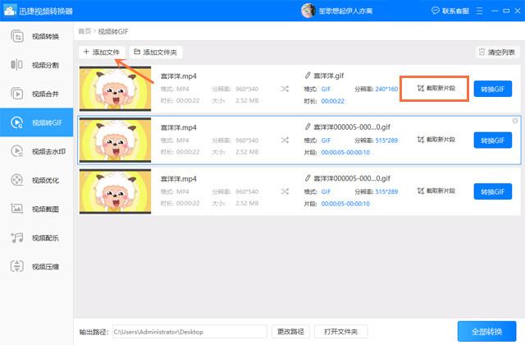
Task: Click the shuffle arrows icon in the first row
Action: click(x=285, y=89)
